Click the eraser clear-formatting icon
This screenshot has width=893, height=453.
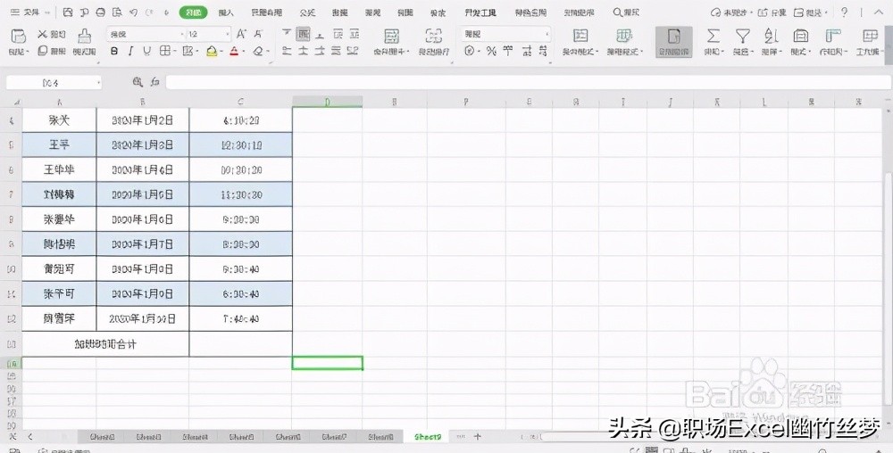[259, 51]
